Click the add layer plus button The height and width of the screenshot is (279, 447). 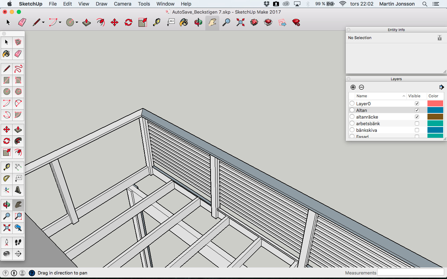tap(353, 87)
